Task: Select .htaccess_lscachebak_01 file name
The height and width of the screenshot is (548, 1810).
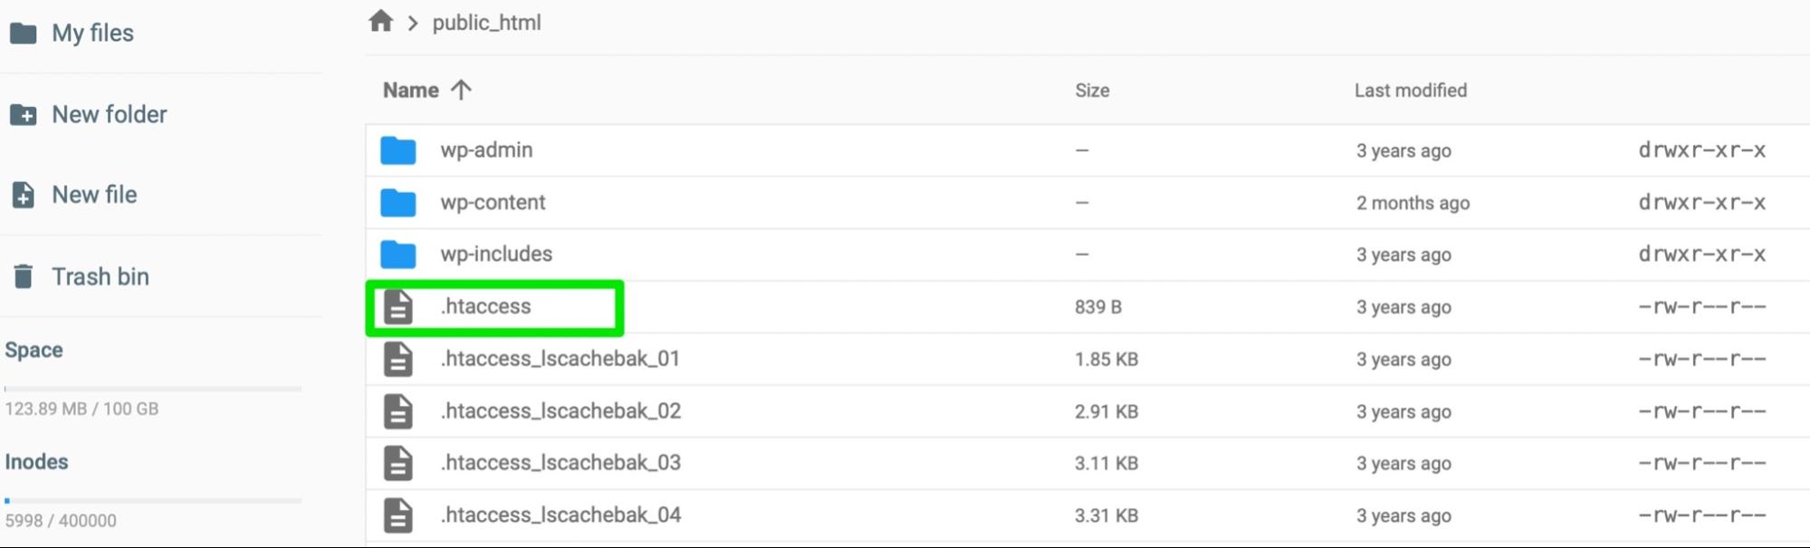Action: click(560, 359)
